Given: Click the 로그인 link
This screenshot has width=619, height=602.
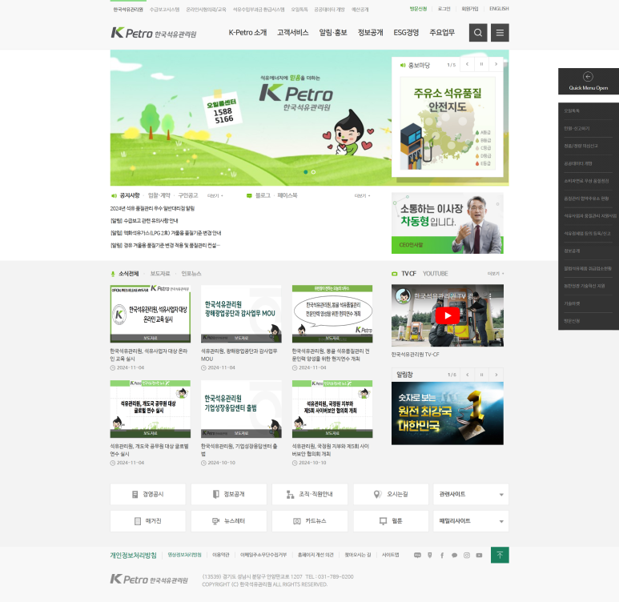Looking at the screenshot, I should coord(444,9).
